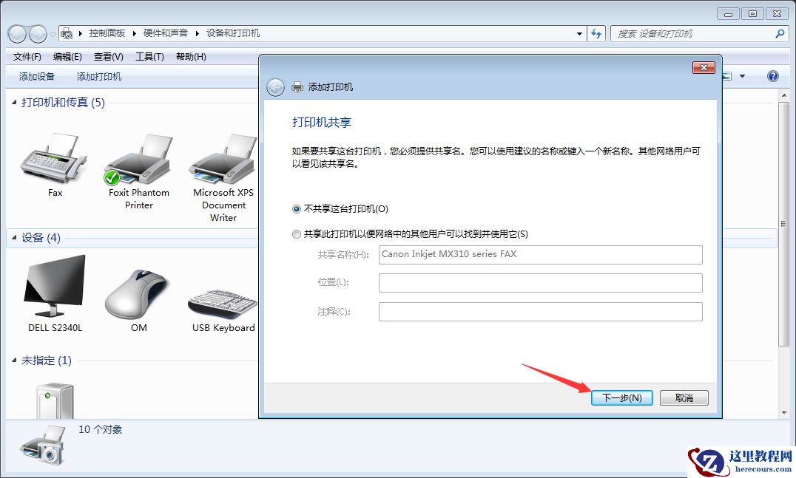Click the address bar refresh icon
796x478 pixels.
coord(596,33)
